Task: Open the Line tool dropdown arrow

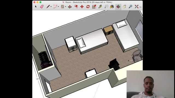Action: click(x=51, y=7)
